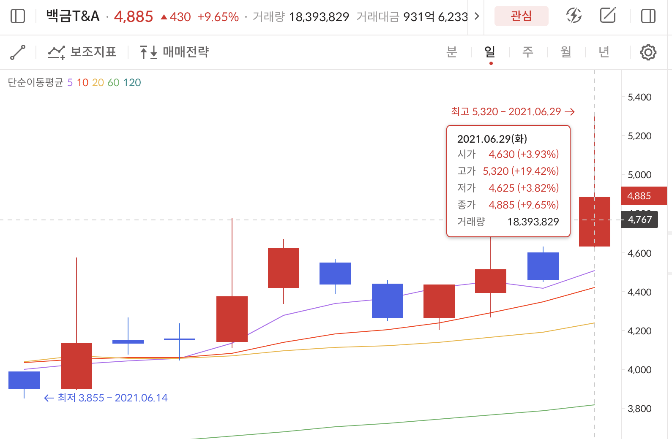Open 매매전략 trading strategy menu

coord(174,52)
